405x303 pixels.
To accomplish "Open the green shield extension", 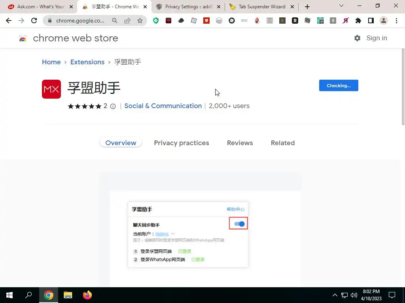I will (x=156, y=21).
